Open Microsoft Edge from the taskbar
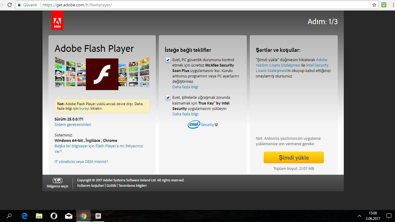Screen dimensions: 395x222 tap(25, 216)
